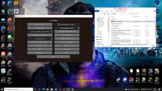Image resolution: width=162 pixels, height=91 pixels.
Task: Open the Excel desktop shortcut
Action: pyautogui.click(x=10, y=12)
